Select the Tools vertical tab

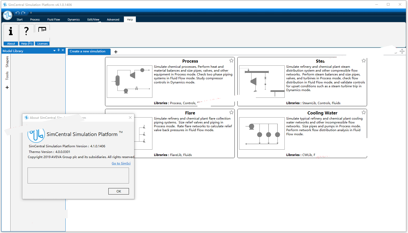(7, 76)
